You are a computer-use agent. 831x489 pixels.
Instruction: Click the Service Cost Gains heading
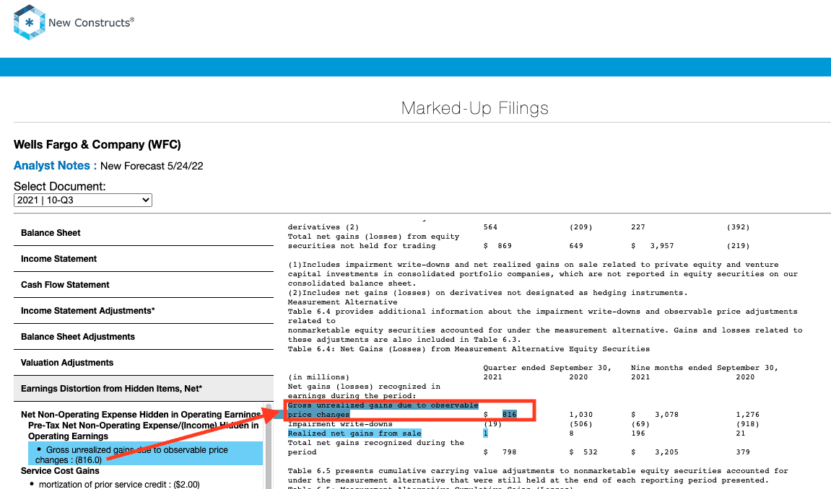[60, 471]
